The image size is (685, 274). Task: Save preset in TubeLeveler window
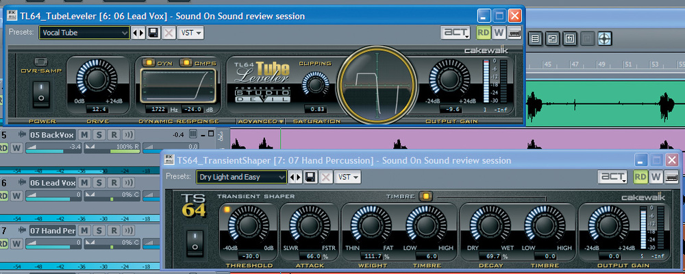153,33
